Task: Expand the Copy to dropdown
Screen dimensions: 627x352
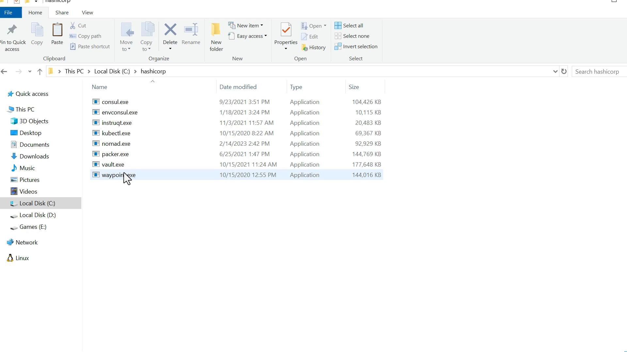Action: click(146, 49)
